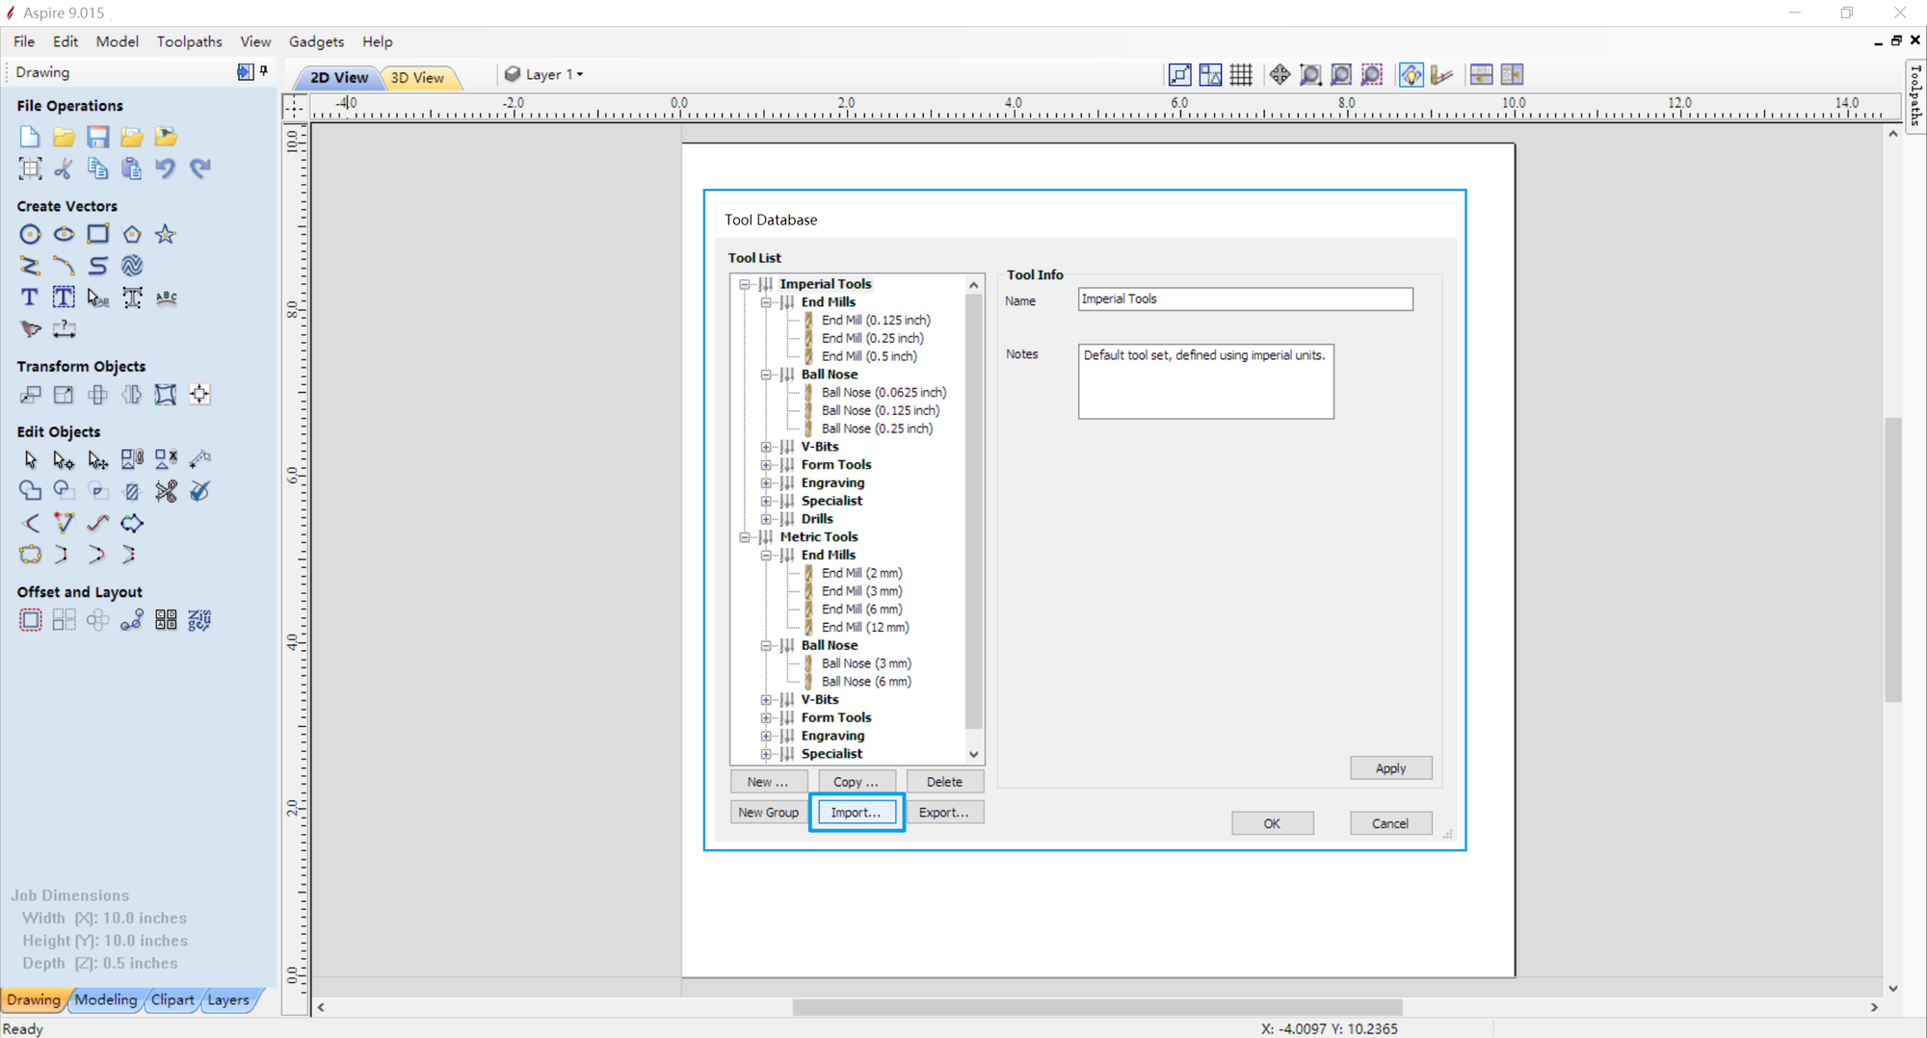The height and width of the screenshot is (1038, 1927).
Task: Click inside the tool Name input field
Action: click(1244, 298)
